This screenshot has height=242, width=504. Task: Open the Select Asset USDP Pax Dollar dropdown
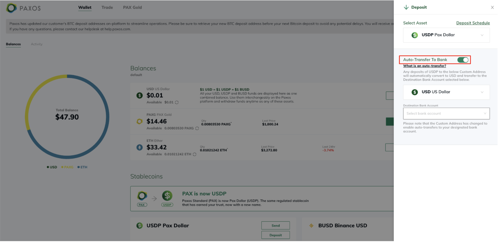(446, 35)
